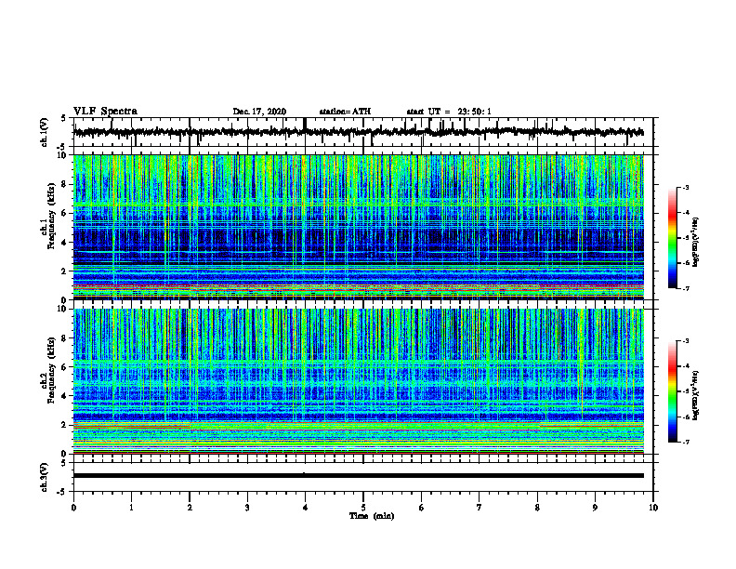Click the '-7' tick on ch.2 color bar
736x569 pixels.
pos(685,443)
